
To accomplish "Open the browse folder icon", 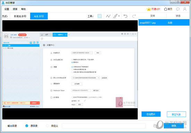I will (155, 126).
